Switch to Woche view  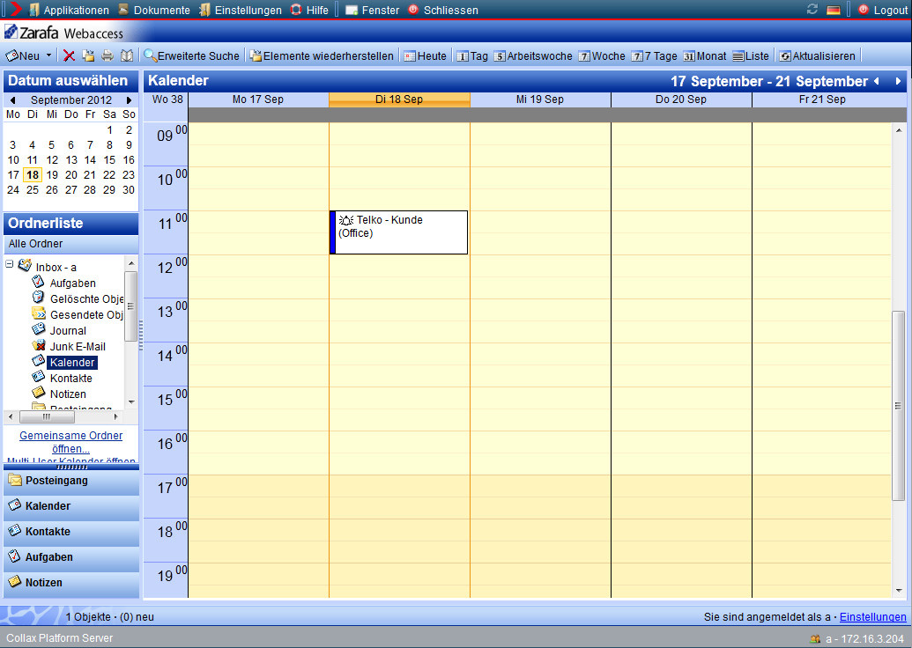pyautogui.click(x=602, y=55)
